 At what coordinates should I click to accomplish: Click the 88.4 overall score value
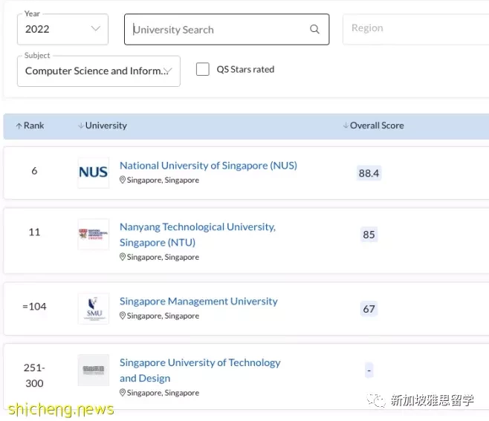pyautogui.click(x=369, y=173)
